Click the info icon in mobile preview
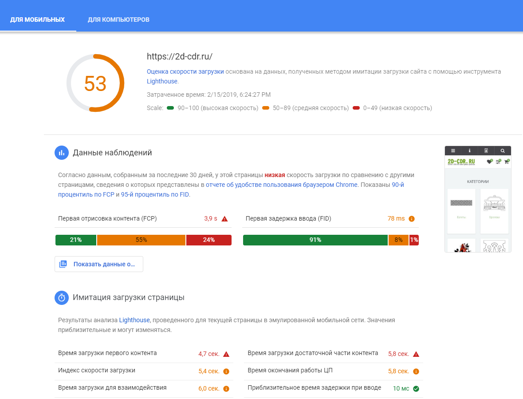Screen dimensions: 523x399 pyautogui.click(x=469, y=151)
